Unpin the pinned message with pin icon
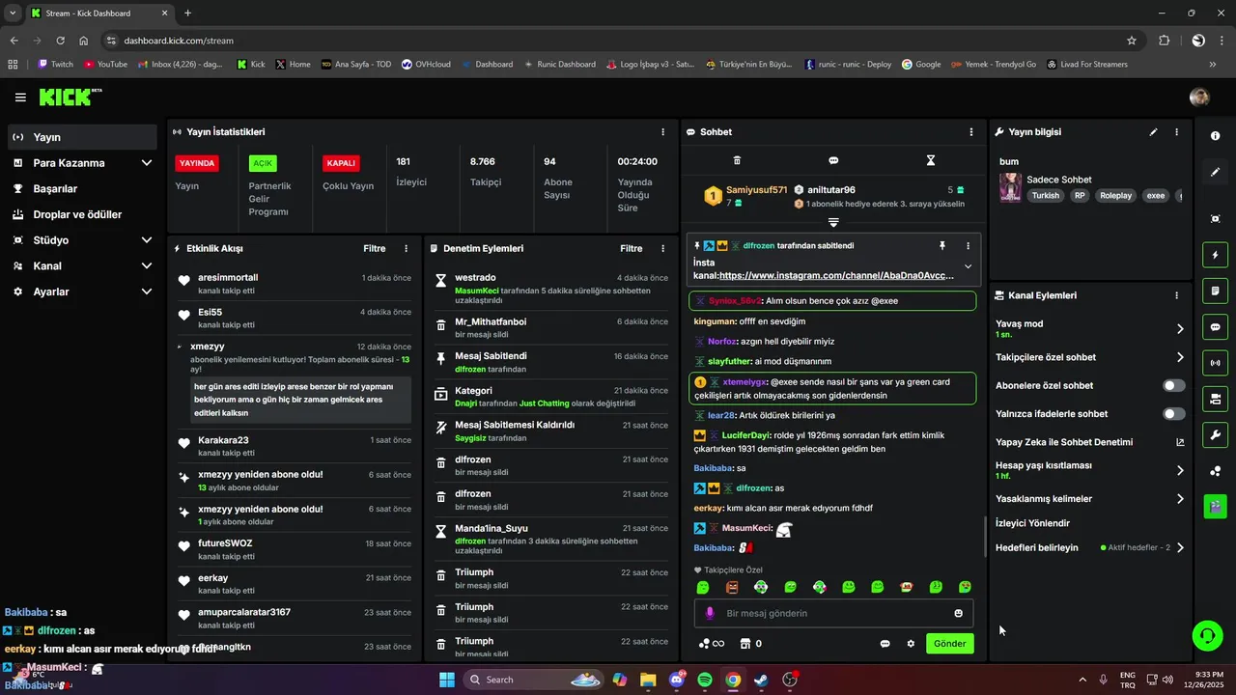Viewport: 1236px width, 695px height. [x=942, y=246]
